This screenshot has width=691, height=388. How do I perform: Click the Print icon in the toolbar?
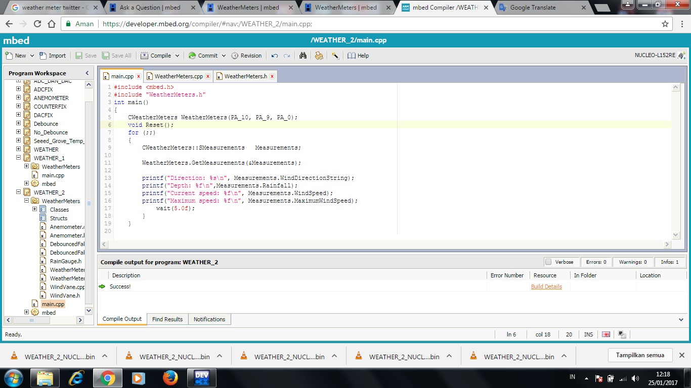coord(319,56)
